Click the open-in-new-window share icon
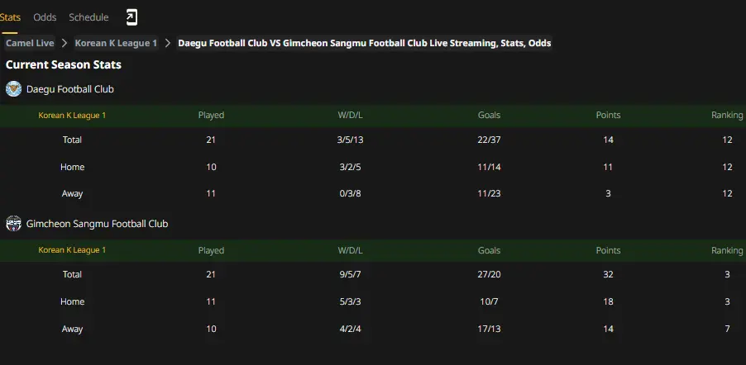The height and width of the screenshot is (365, 746). [x=132, y=17]
